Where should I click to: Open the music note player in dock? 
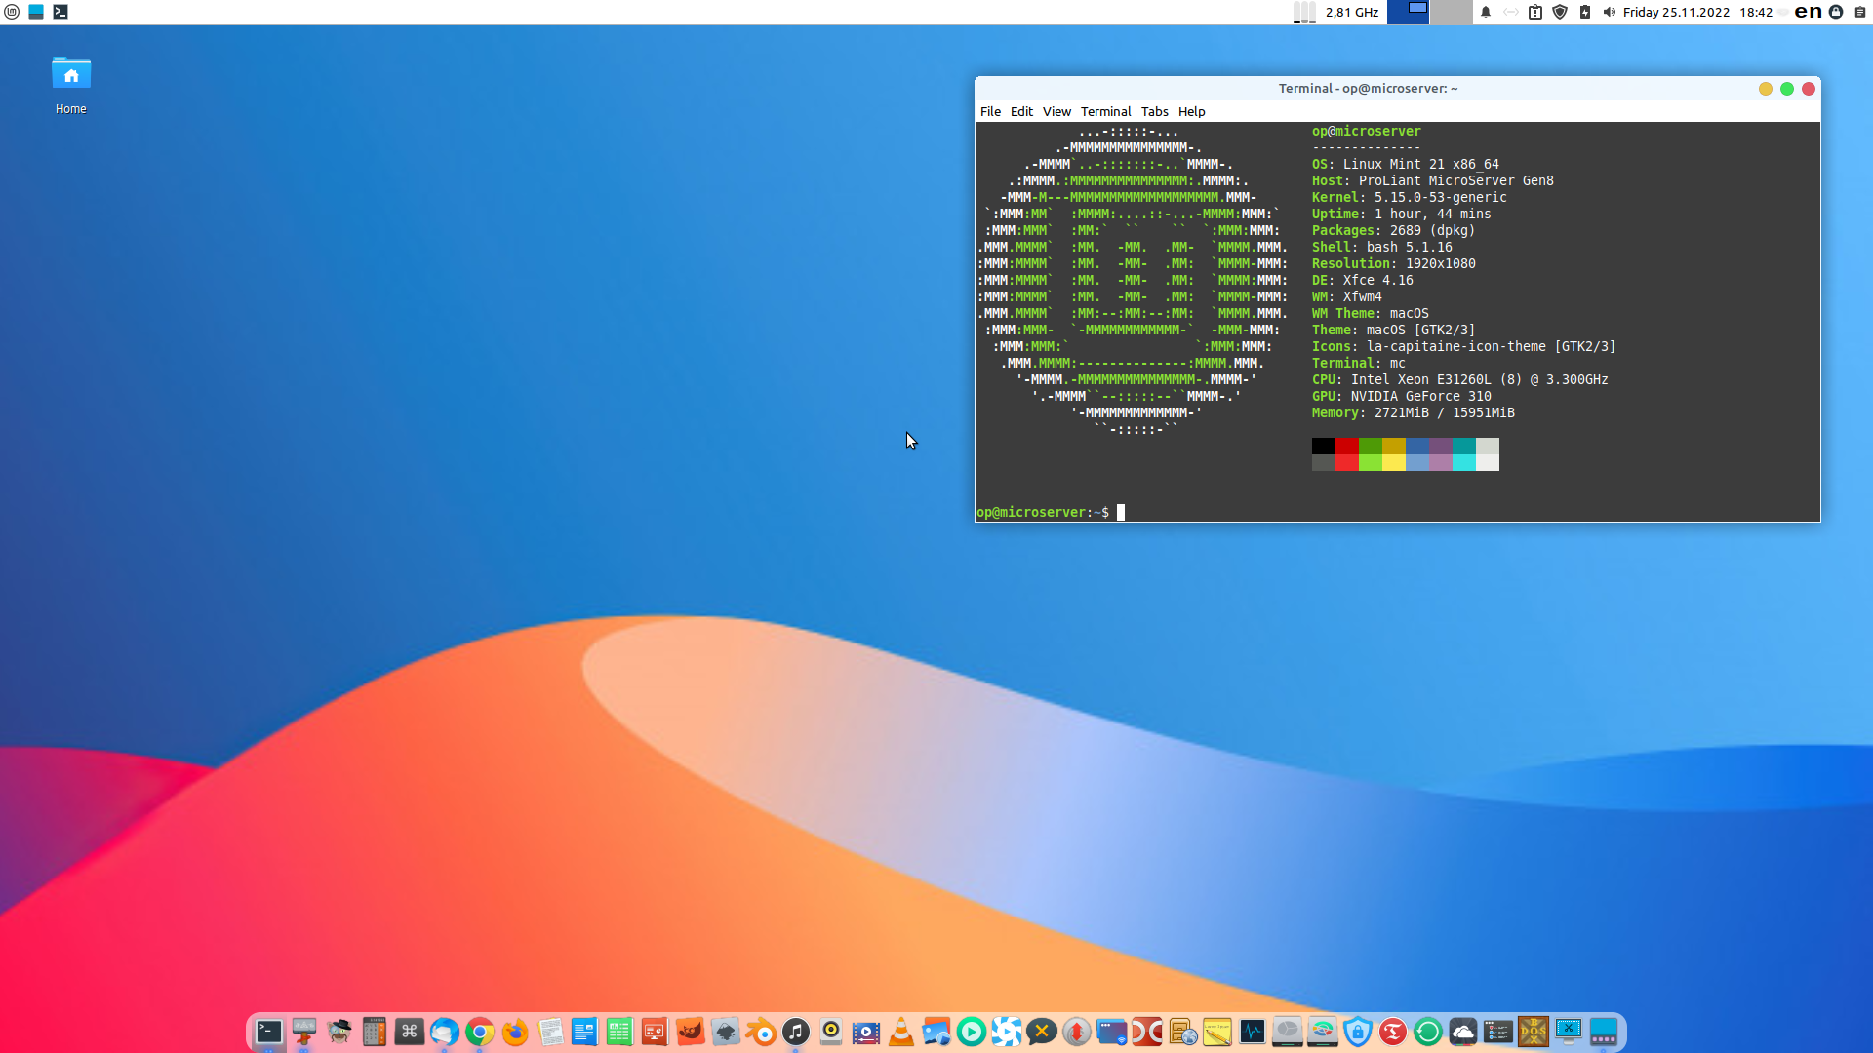(x=796, y=1032)
